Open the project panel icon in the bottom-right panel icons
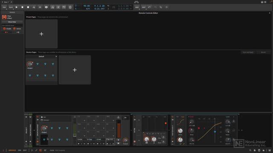The width and height of the screenshot is (273, 153). [x=259, y=150]
